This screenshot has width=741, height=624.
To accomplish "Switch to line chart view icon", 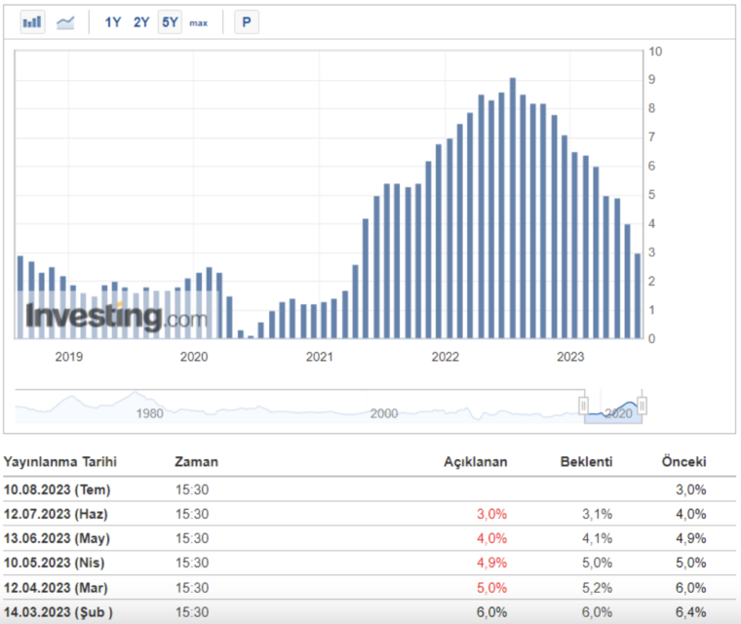I will pos(65,22).
